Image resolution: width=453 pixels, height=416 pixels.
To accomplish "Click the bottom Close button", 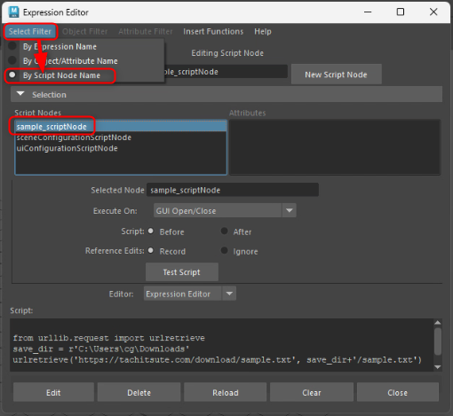I will click(x=398, y=392).
